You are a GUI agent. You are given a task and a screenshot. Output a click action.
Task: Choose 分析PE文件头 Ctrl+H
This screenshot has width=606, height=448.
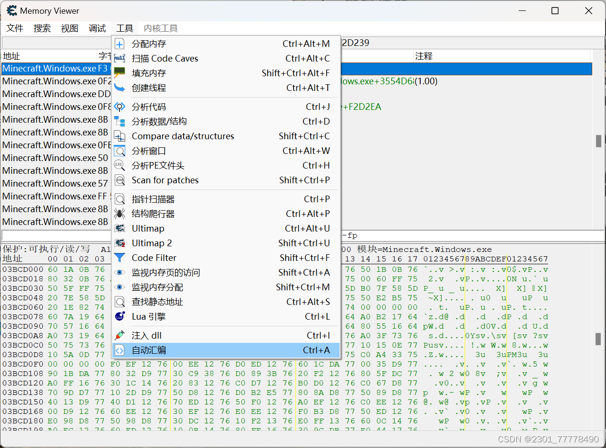226,166
